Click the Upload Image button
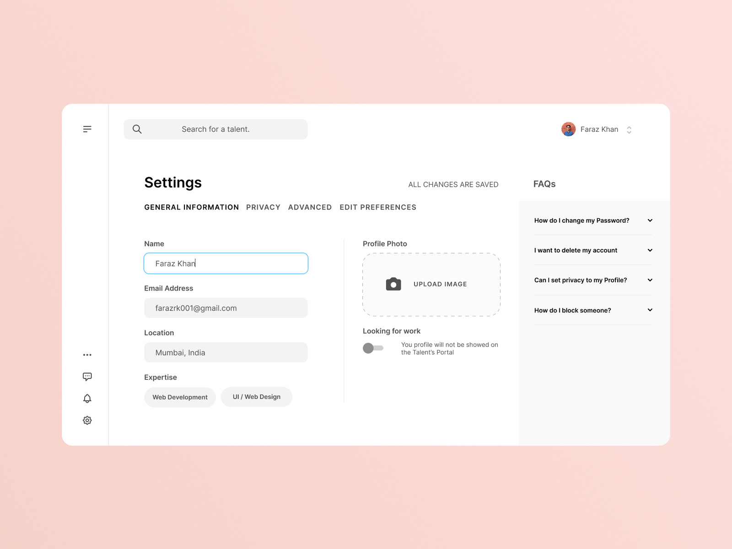 (x=431, y=284)
